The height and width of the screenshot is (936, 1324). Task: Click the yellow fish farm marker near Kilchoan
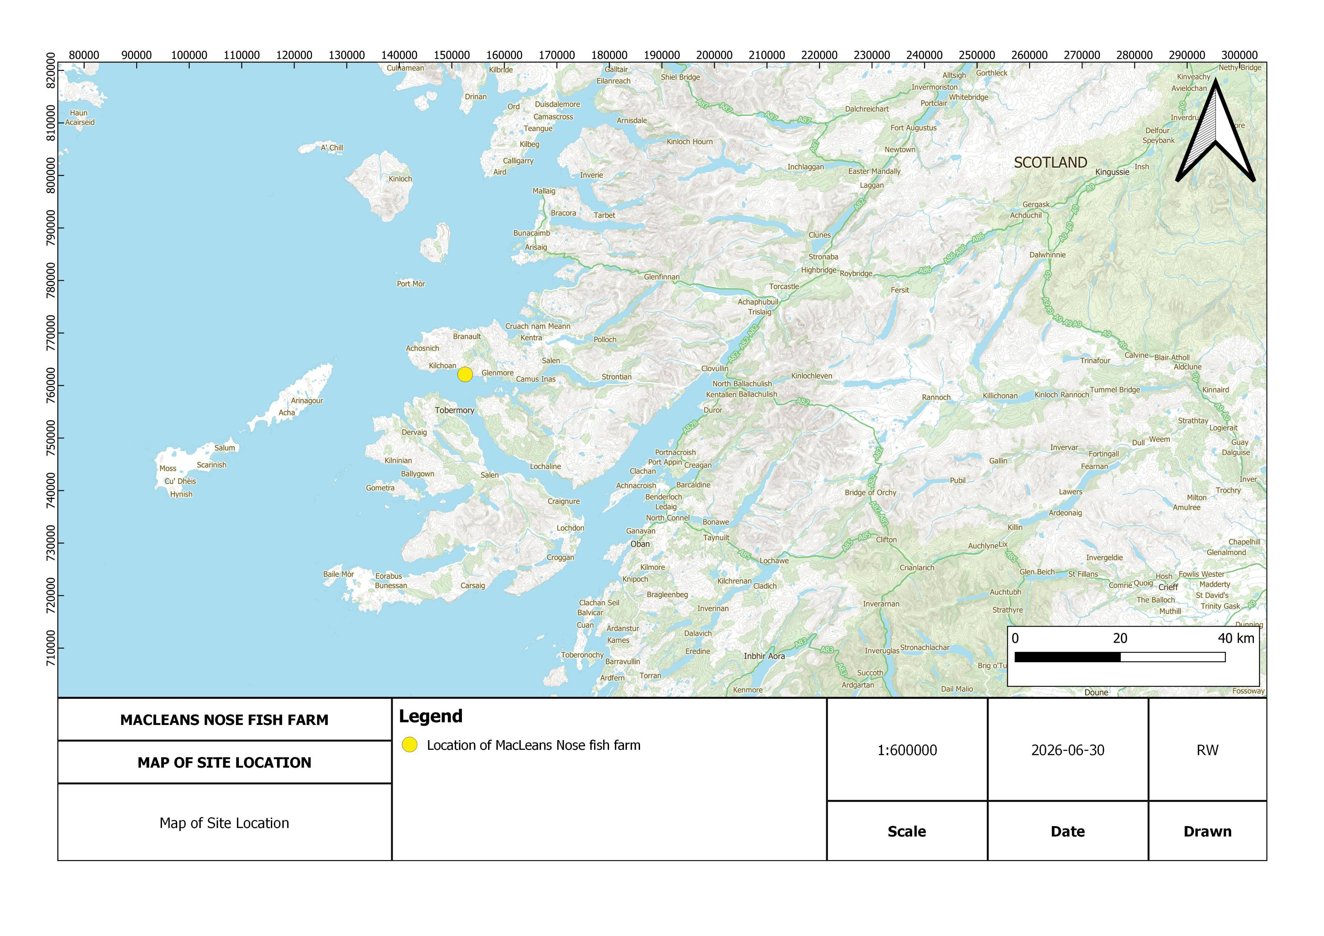click(x=465, y=374)
